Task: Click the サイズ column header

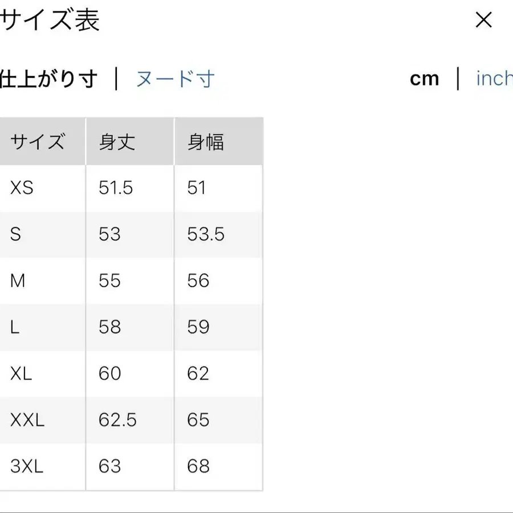Action: 38,141
